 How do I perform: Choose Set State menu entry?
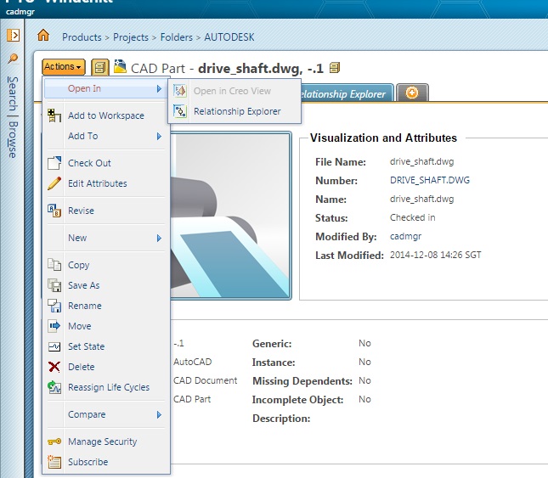click(x=106, y=346)
